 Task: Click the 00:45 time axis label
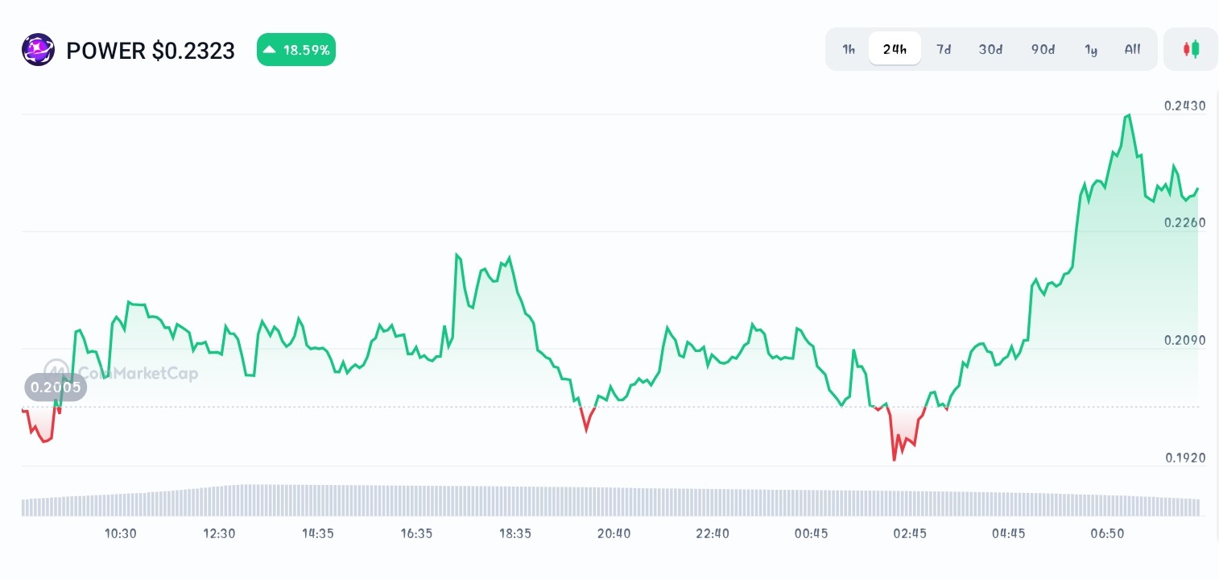coord(812,533)
